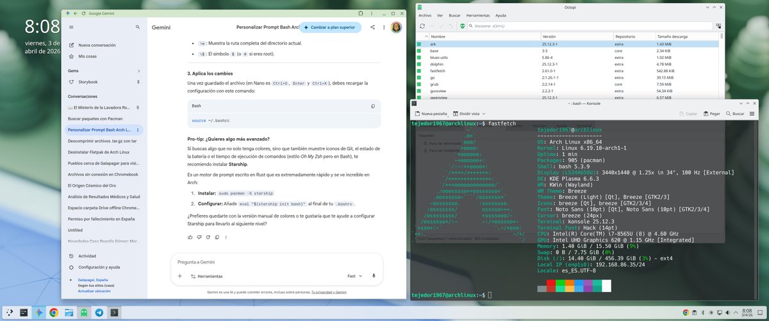The image size is (769, 321).
Task: Copy the Bash code block
Action: tap(373, 106)
